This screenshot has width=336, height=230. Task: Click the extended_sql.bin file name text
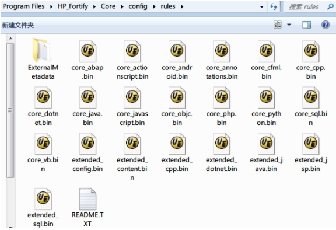43,219
